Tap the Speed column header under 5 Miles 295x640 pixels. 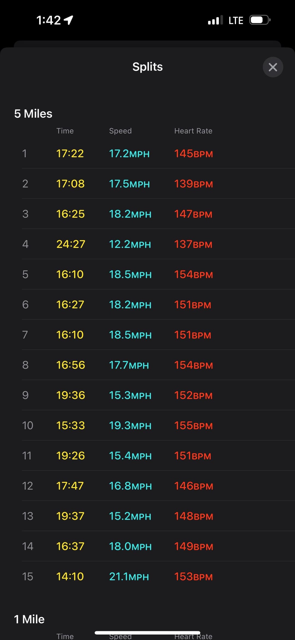click(120, 131)
